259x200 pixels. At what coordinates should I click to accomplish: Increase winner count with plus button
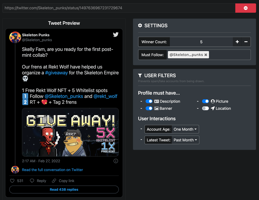tap(237, 42)
